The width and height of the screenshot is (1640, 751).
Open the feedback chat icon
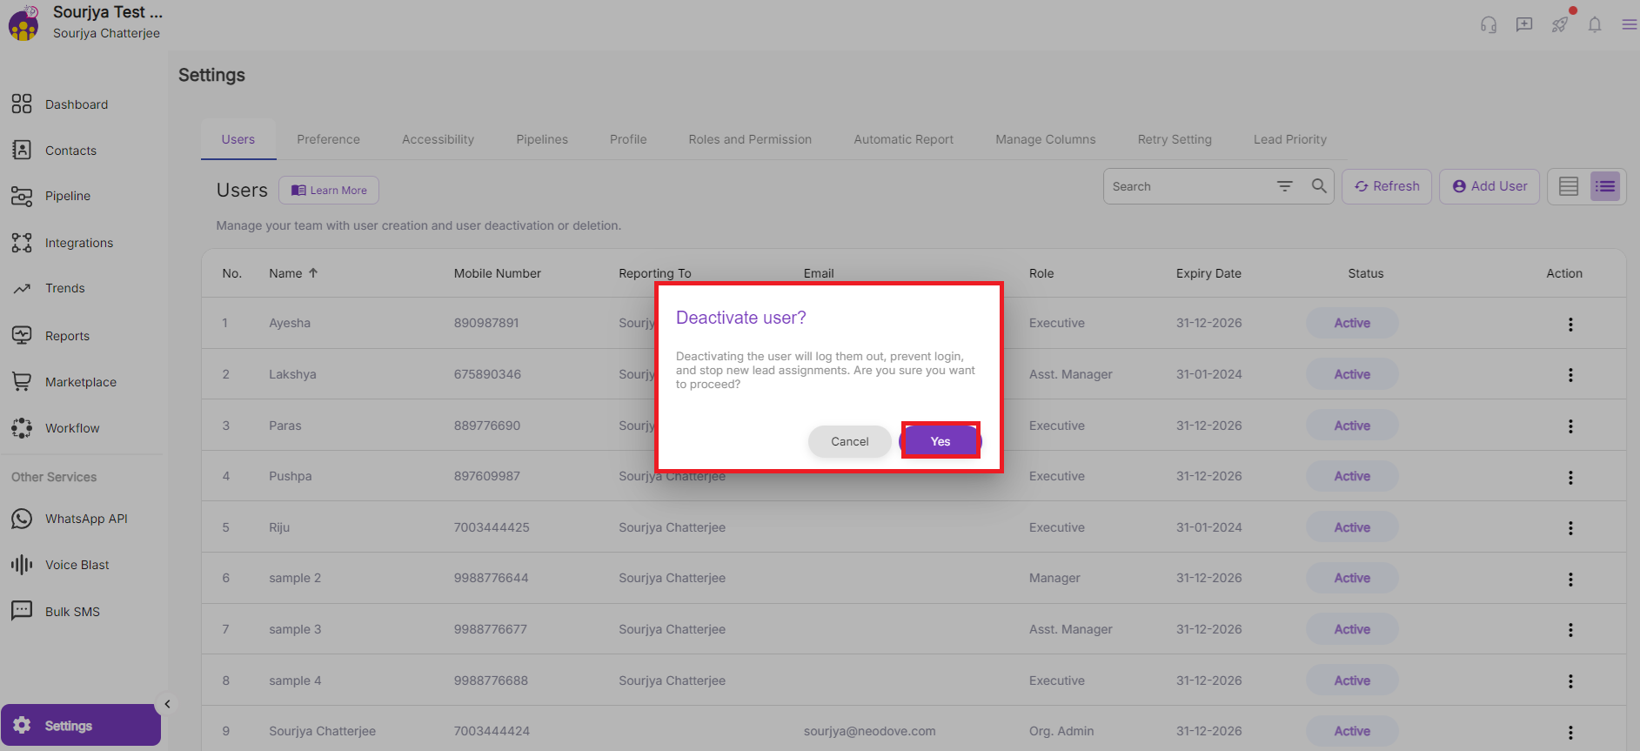[1523, 24]
